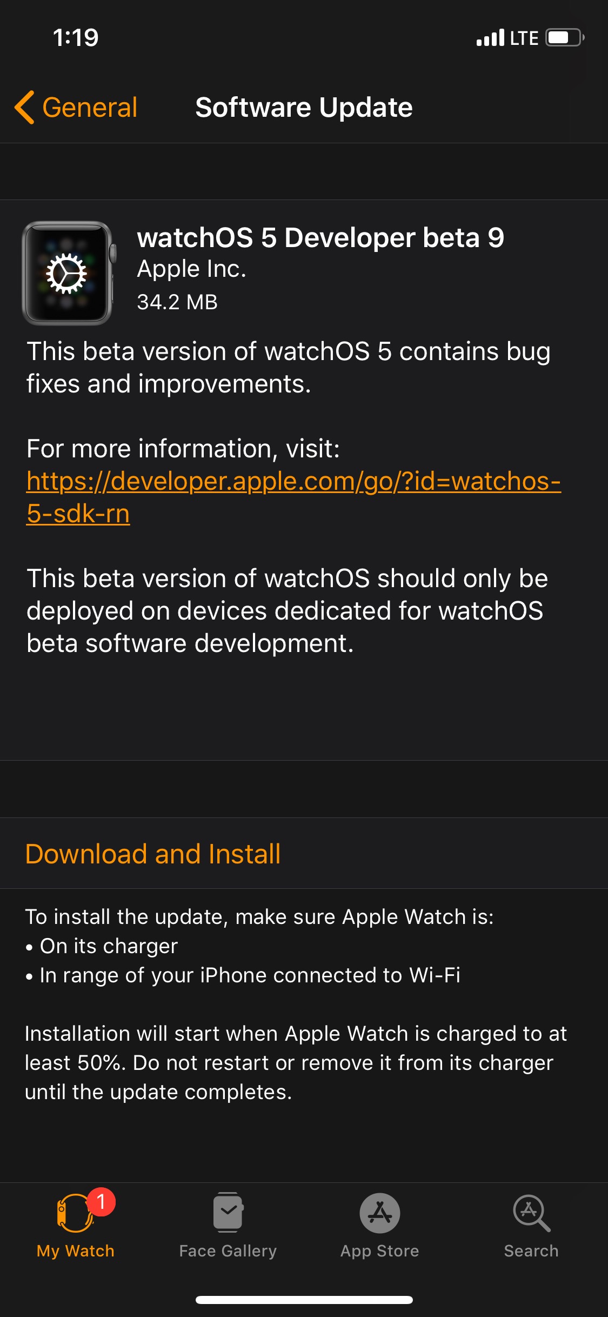This screenshot has width=608, height=1317.
Task: Select the My Watch label text
Action: coord(76,1251)
